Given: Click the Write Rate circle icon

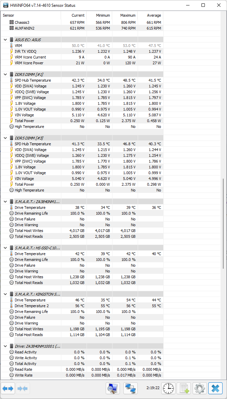Looking at the screenshot, I should pos(12,375).
